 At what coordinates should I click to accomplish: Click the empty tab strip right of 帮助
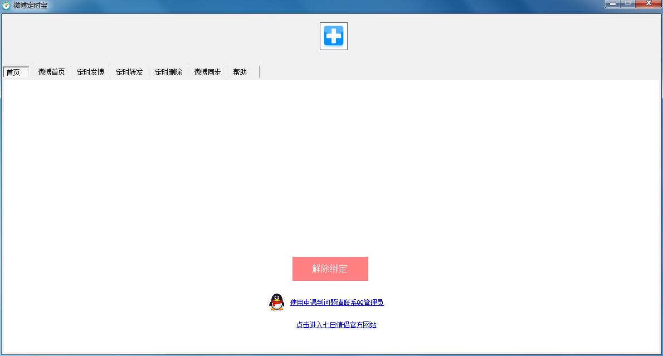[x=390, y=71]
